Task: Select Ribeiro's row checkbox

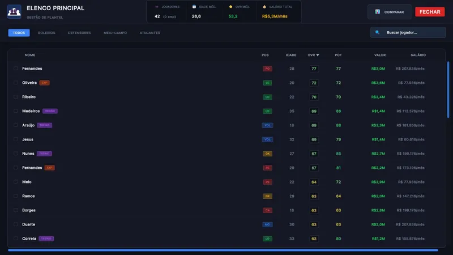Action: pyautogui.click(x=16, y=97)
